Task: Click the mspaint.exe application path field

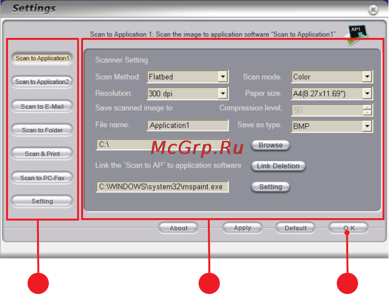Action: (x=162, y=187)
